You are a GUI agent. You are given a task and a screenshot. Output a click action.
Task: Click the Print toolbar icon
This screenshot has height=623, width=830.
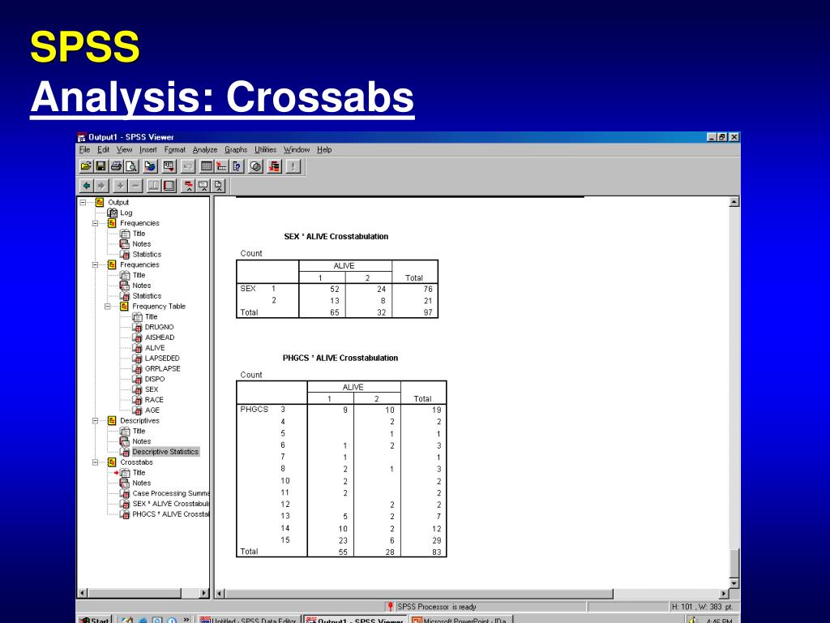coord(117,166)
